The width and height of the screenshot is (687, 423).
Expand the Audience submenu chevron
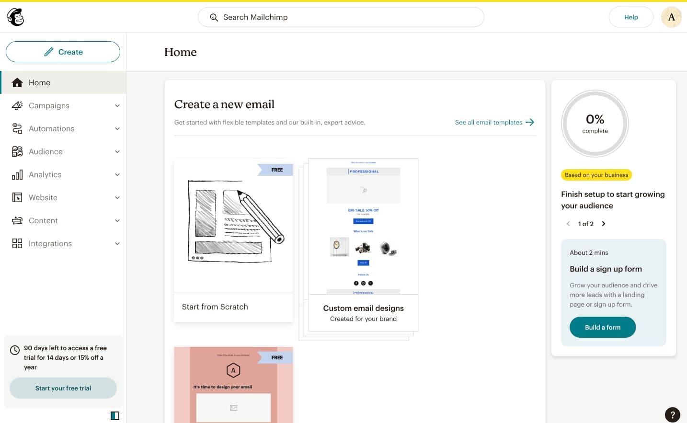coord(117,151)
